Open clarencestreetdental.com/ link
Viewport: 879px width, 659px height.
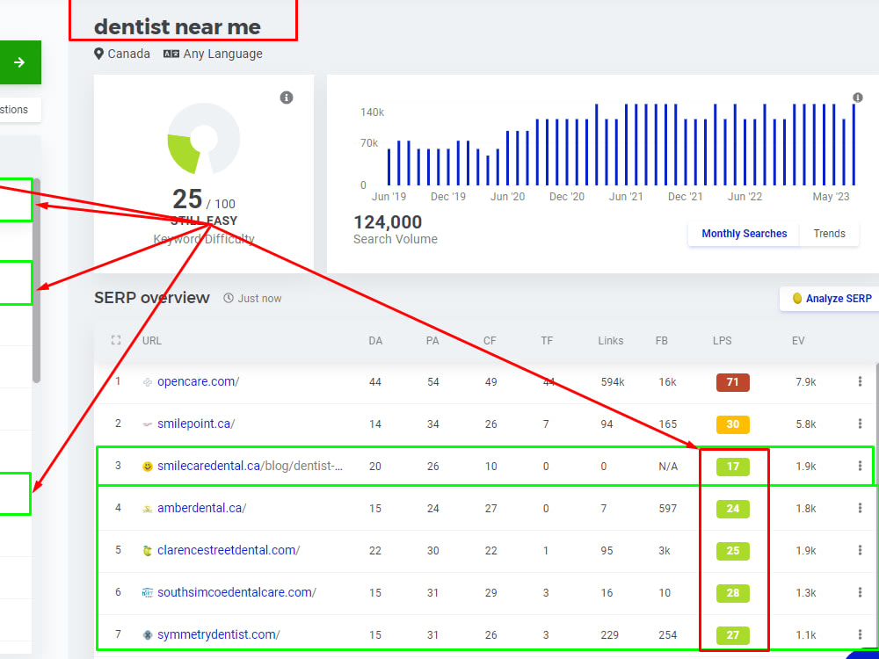pos(229,550)
